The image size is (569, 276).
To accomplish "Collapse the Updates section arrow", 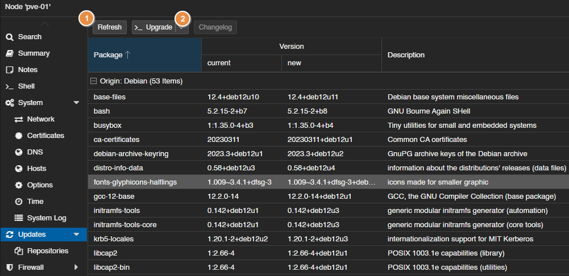I will (76, 235).
